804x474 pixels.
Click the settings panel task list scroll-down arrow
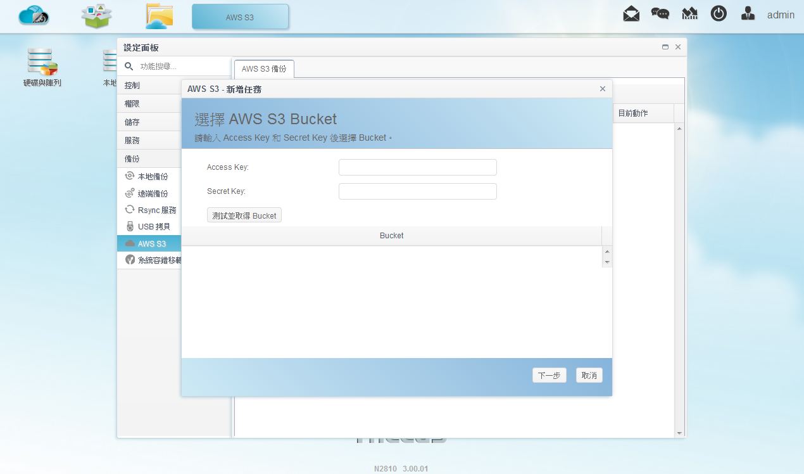click(680, 433)
